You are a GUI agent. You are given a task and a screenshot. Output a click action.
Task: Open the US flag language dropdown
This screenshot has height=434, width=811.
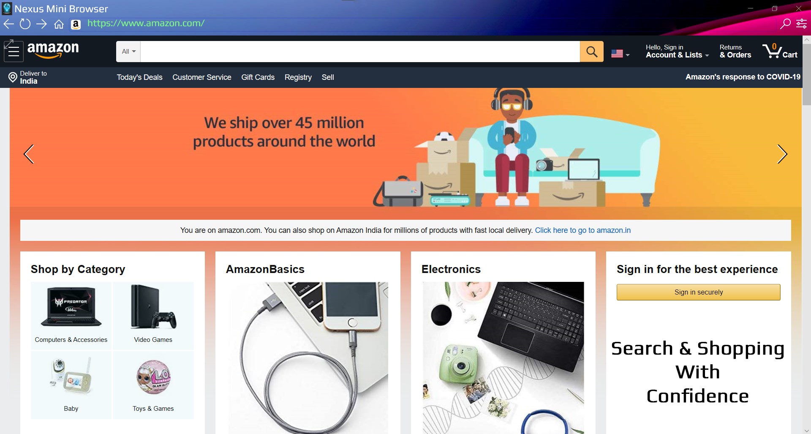coord(620,54)
